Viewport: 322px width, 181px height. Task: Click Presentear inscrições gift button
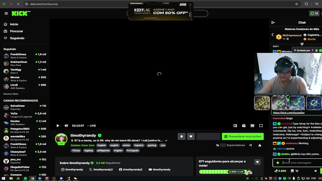click(243, 137)
